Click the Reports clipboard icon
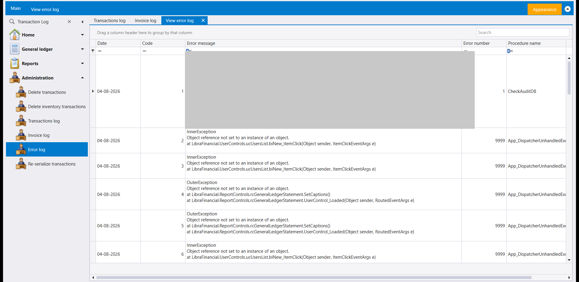This screenshot has height=282, width=579. 14,63
